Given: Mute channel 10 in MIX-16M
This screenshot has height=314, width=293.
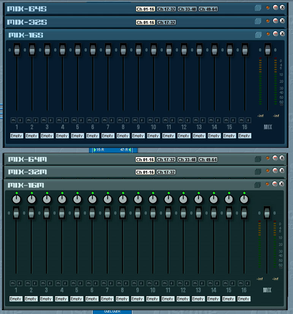Looking at the screenshot, I should click(149, 283).
